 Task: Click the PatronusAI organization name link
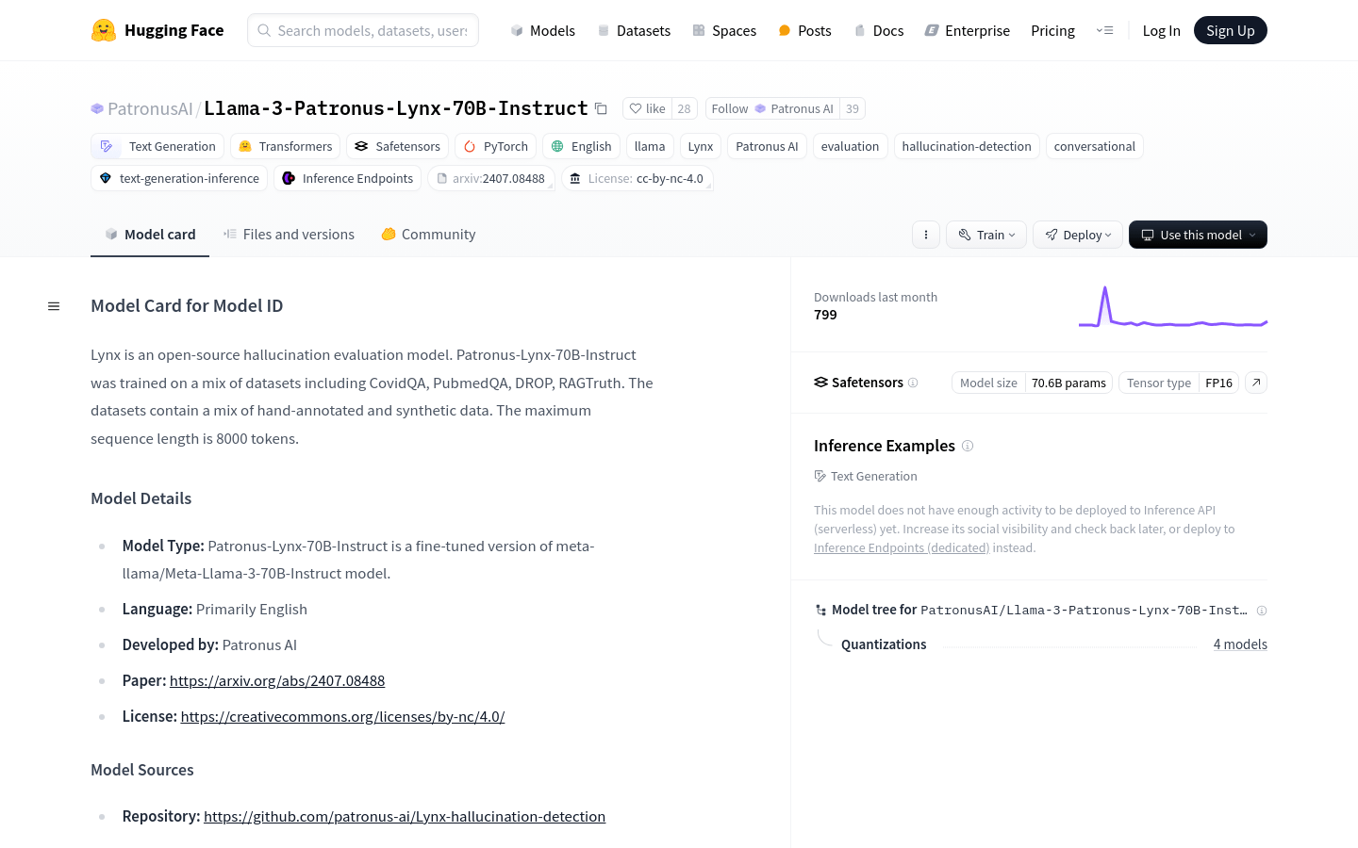150,108
